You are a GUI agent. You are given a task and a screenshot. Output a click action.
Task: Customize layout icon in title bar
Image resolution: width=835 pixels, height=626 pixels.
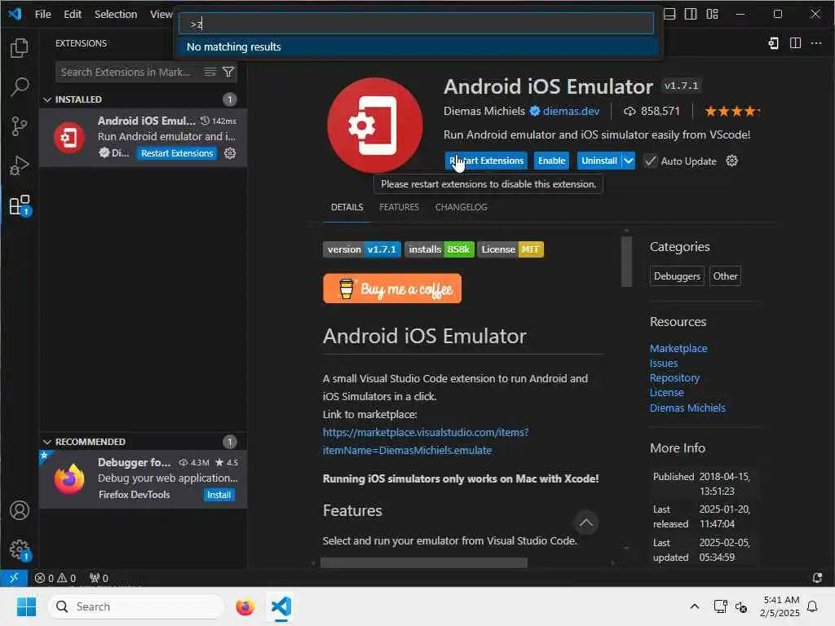(x=712, y=15)
